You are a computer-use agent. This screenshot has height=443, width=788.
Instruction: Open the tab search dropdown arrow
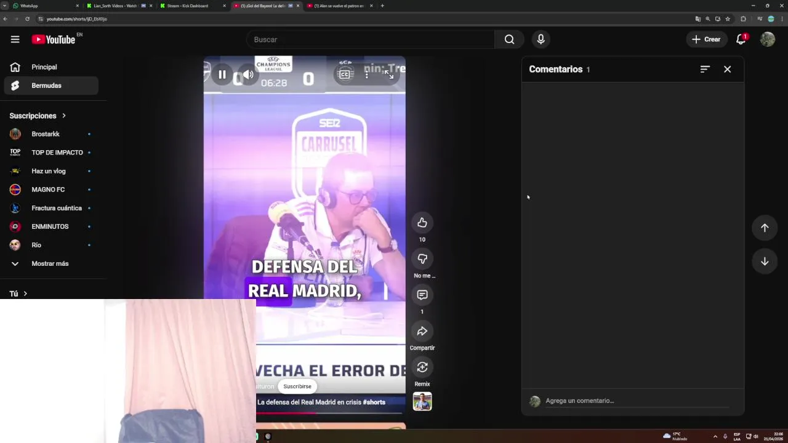click(5, 6)
